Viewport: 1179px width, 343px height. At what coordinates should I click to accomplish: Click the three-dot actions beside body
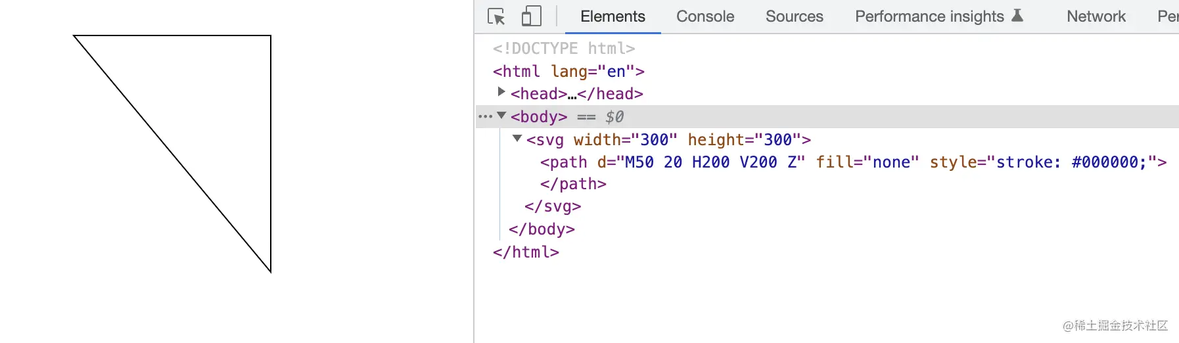coord(485,117)
